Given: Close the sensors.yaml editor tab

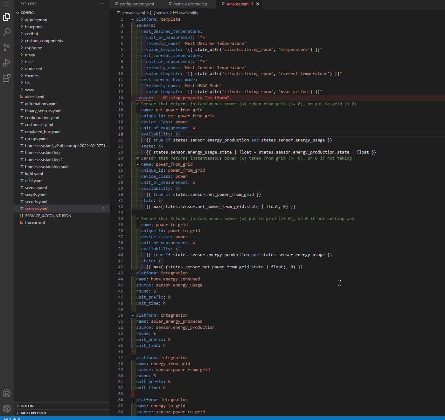Looking at the screenshot, I should 258,4.
